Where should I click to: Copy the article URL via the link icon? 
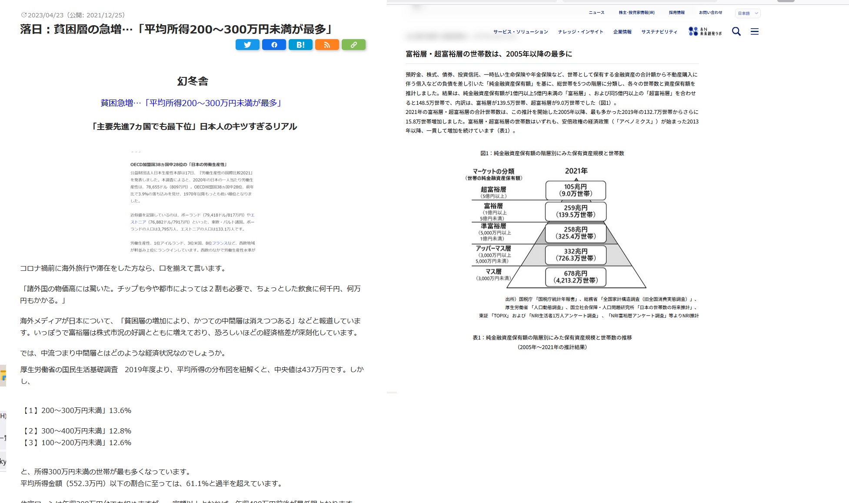(x=353, y=44)
